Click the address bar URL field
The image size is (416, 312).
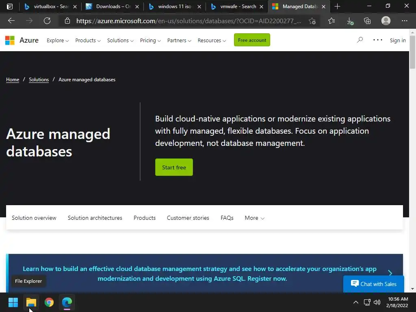[188, 21]
